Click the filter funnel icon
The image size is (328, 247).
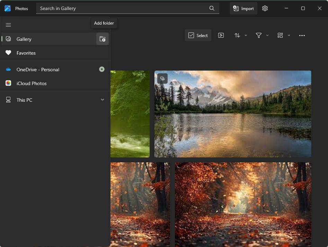coord(258,35)
